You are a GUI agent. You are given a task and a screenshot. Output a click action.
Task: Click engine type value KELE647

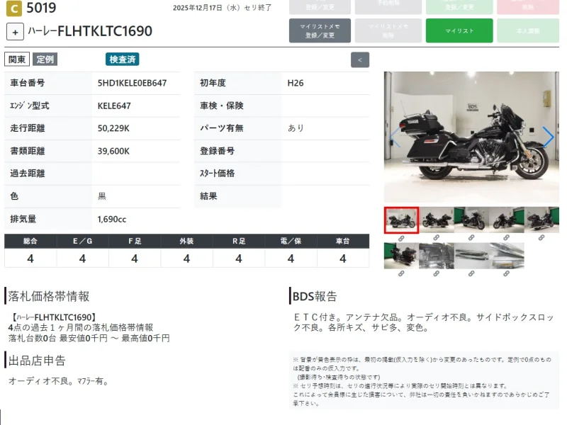114,106
